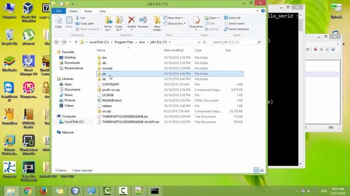
Task: Click Select all
Action: pos(232,18)
